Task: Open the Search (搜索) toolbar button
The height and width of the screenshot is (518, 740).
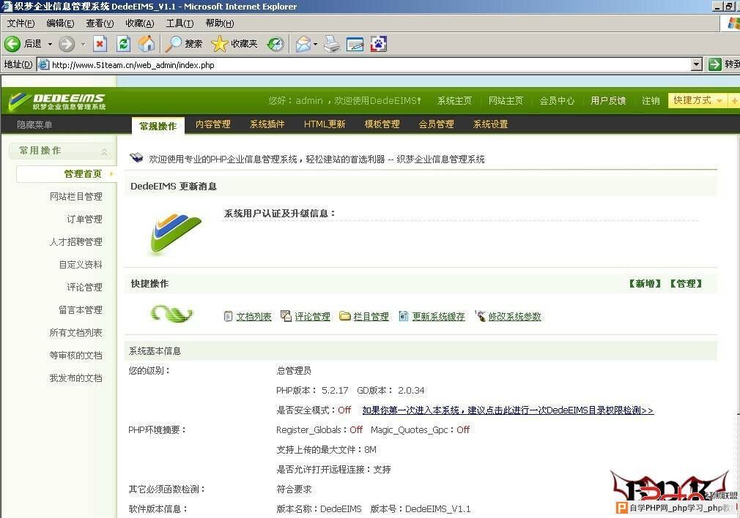Action: (x=184, y=44)
